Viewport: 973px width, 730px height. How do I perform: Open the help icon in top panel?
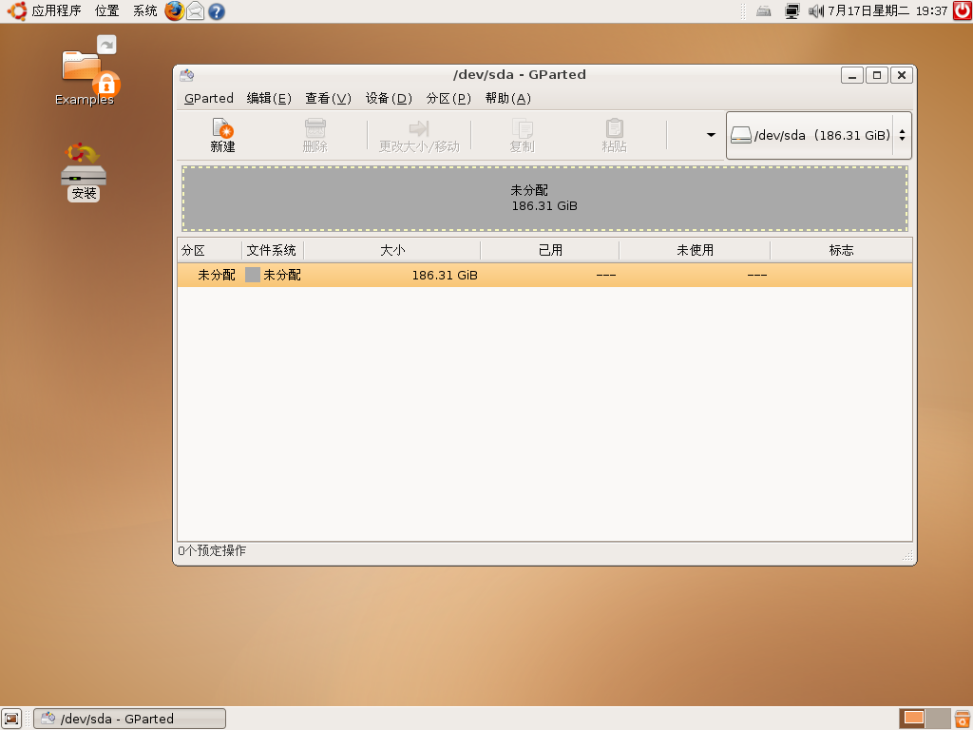tap(217, 11)
